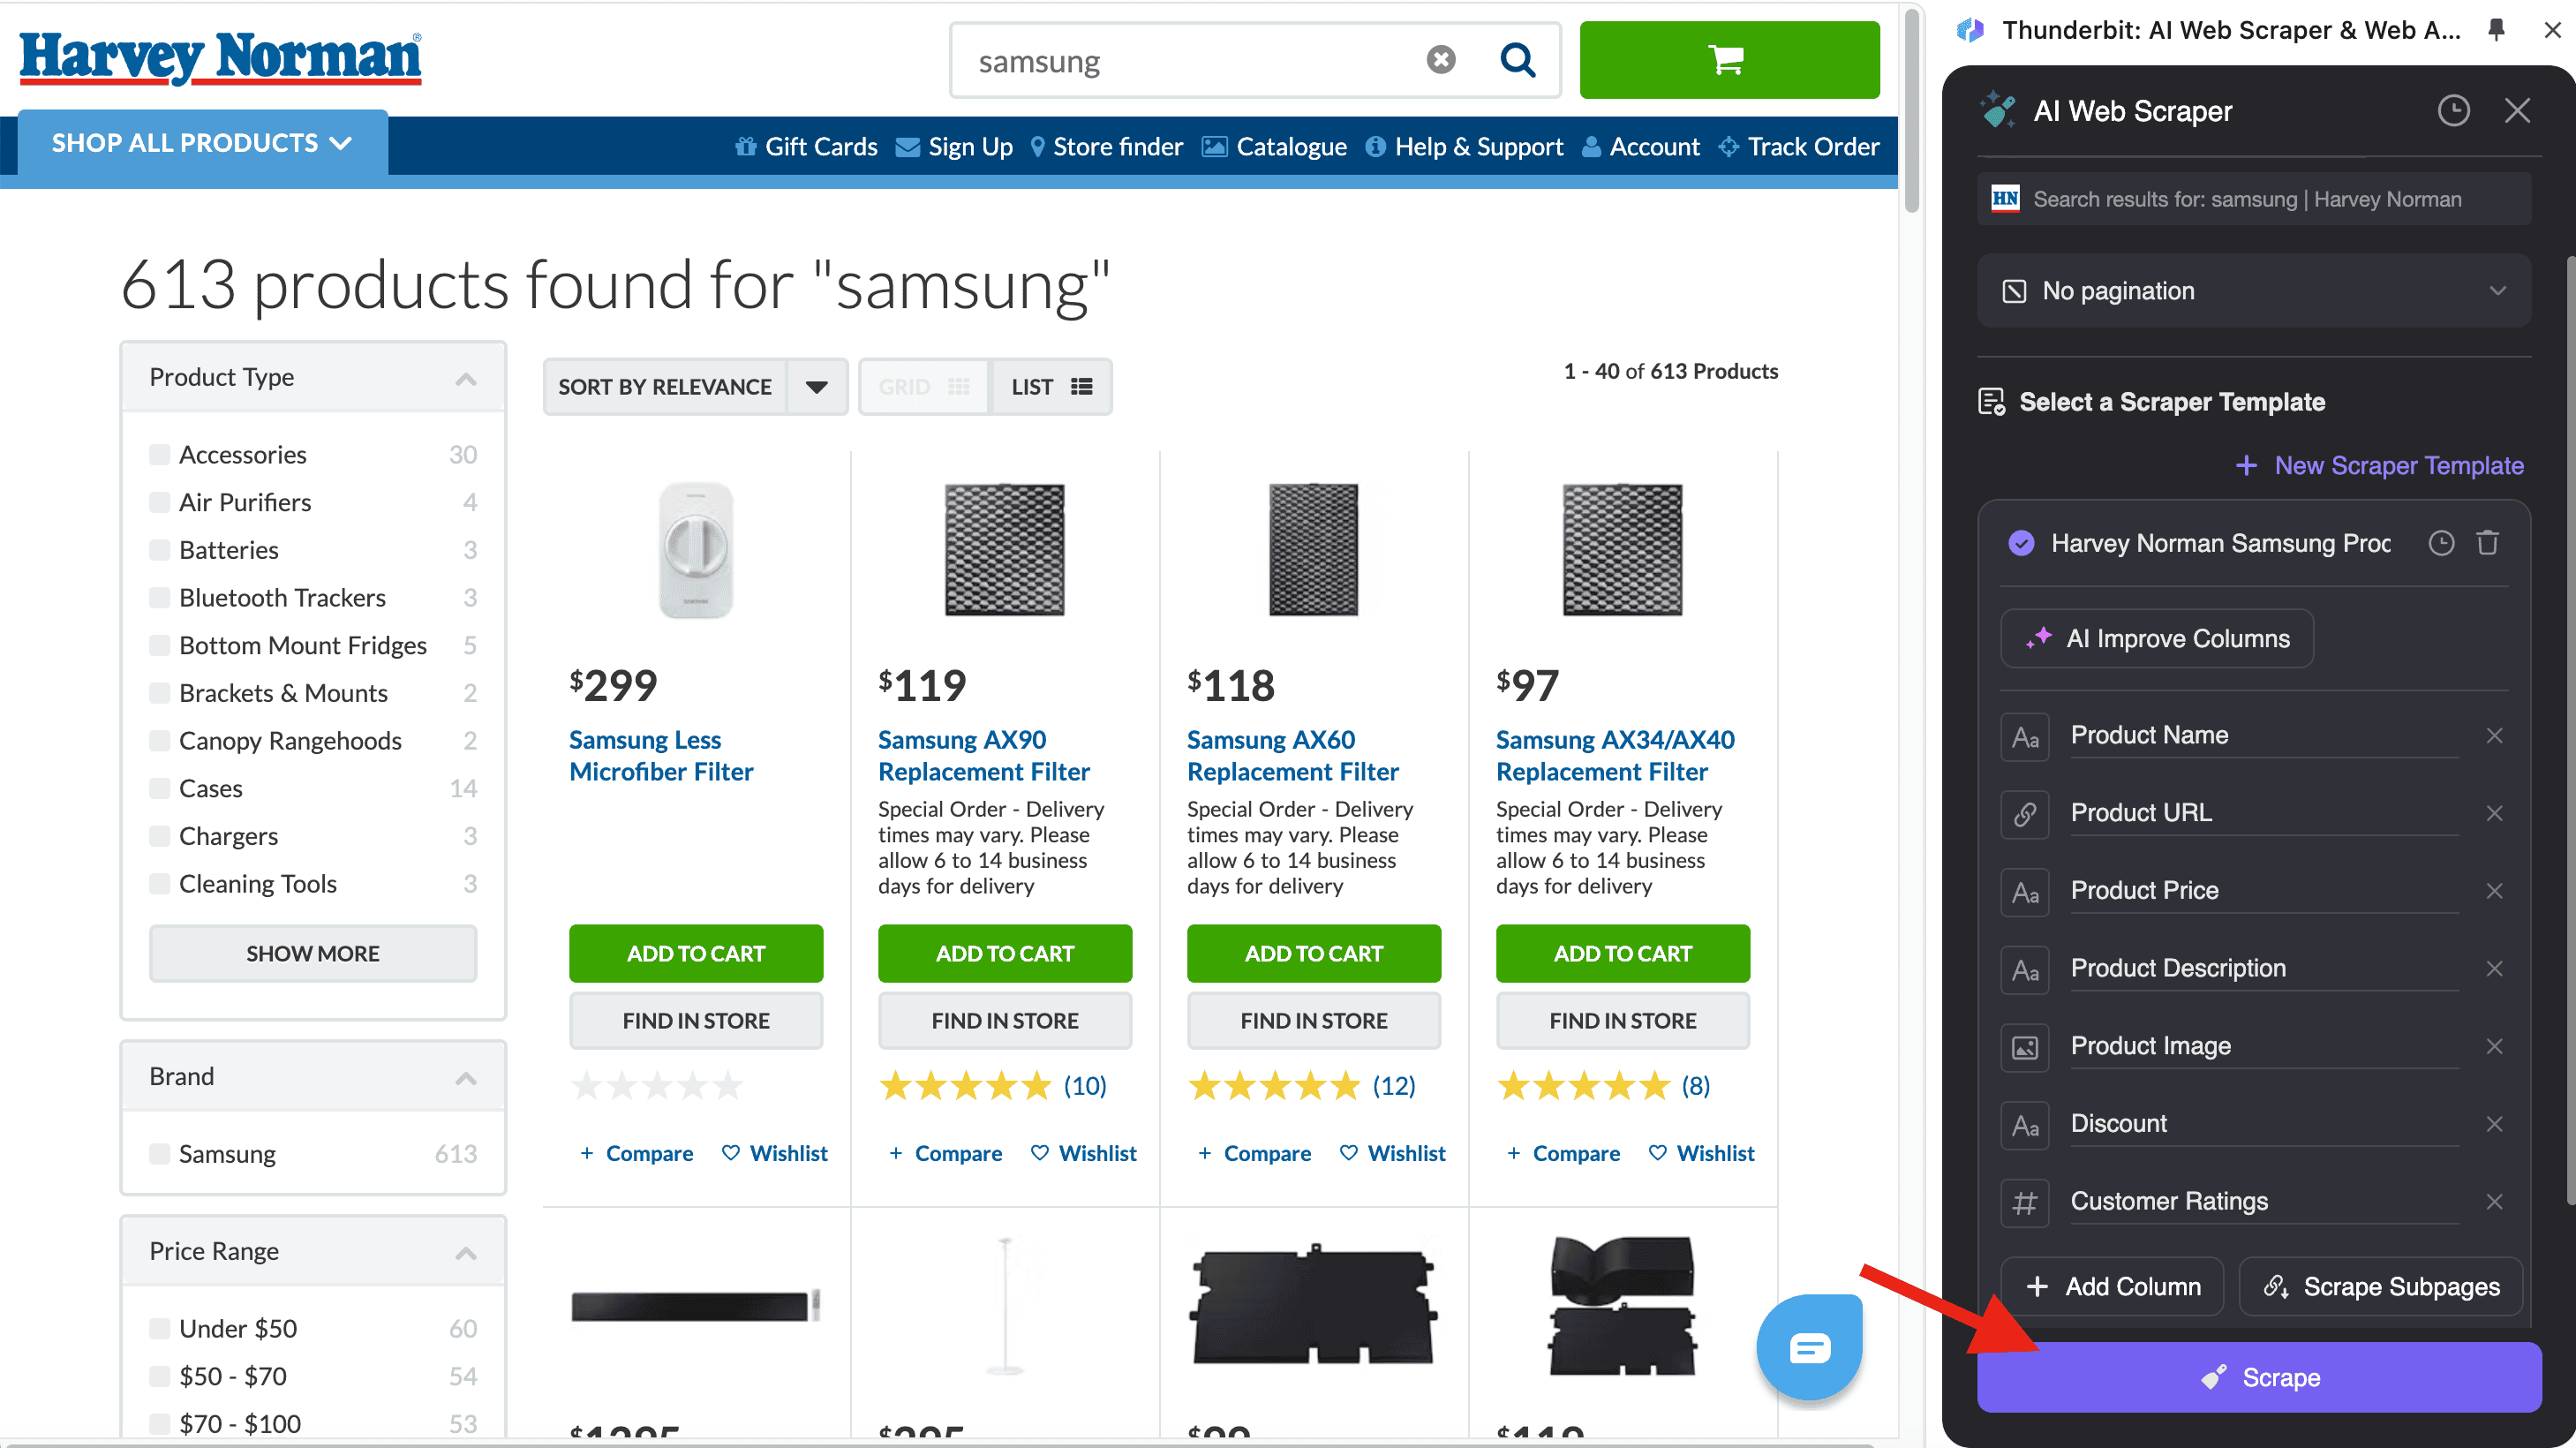Enable the Under $50 price filter
2576x1448 pixels.
pos(159,1329)
